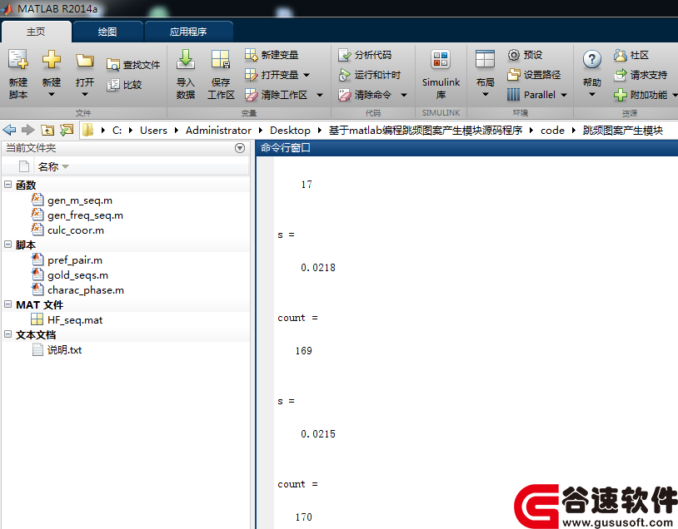Screen dimensions: 678x529
Task: Click Find Files (查找文件)
Action: [133, 65]
